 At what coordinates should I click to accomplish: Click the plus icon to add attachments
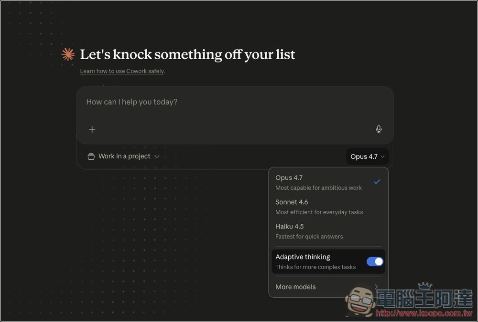(x=92, y=129)
